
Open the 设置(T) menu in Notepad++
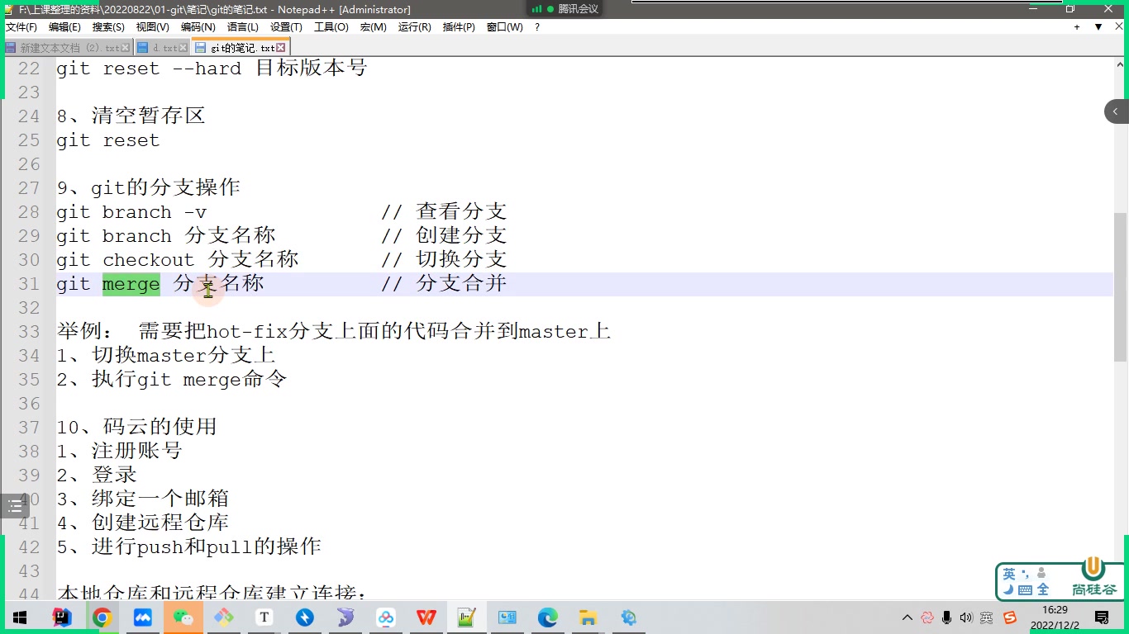(x=286, y=26)
